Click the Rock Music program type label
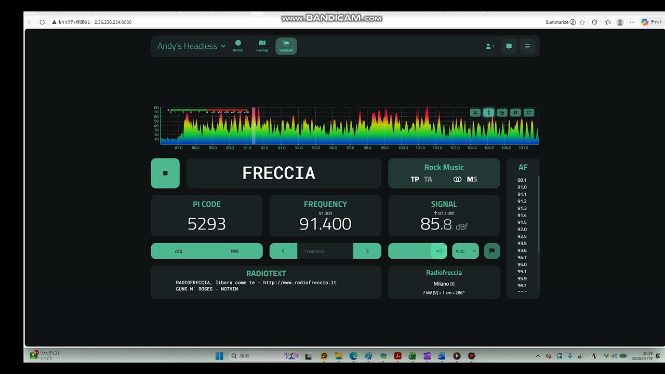Image resolution: width=665 pixels, height=374 pixels. click(444, 167)
